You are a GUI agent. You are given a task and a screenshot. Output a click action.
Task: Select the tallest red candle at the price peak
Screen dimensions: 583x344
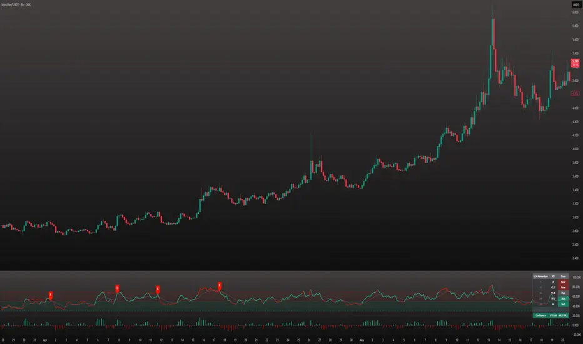(x=494, y=34)
